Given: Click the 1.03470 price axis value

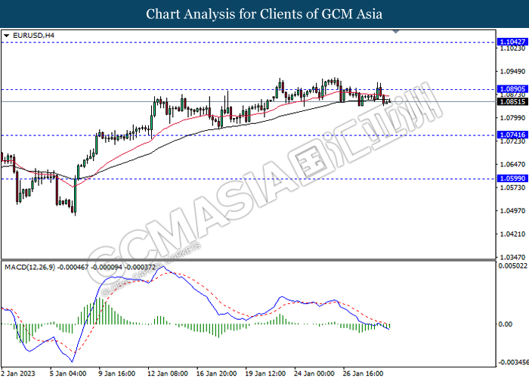Looking at the screenshot, I should point(512,257).
